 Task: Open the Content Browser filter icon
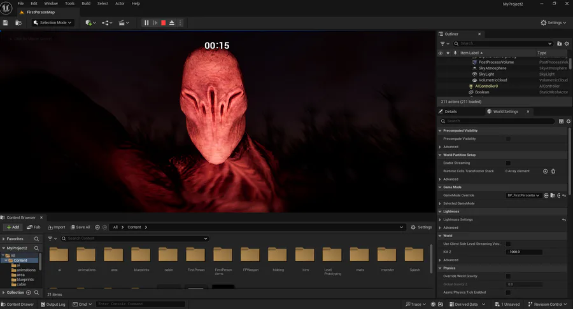(x=52, y=238)
